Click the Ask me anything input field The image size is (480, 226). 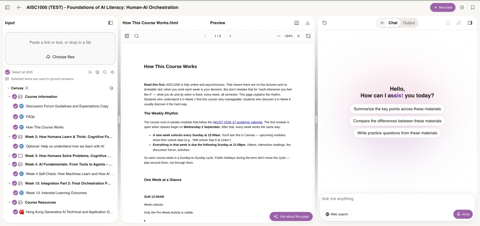click(397, 199)
